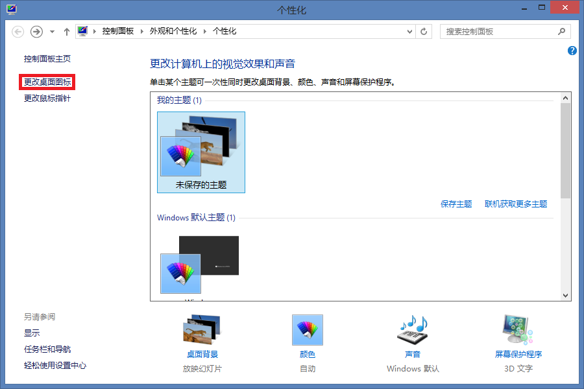Expand the address bar history dropdown
The image size is (584, 389).
tap(409, 32)
